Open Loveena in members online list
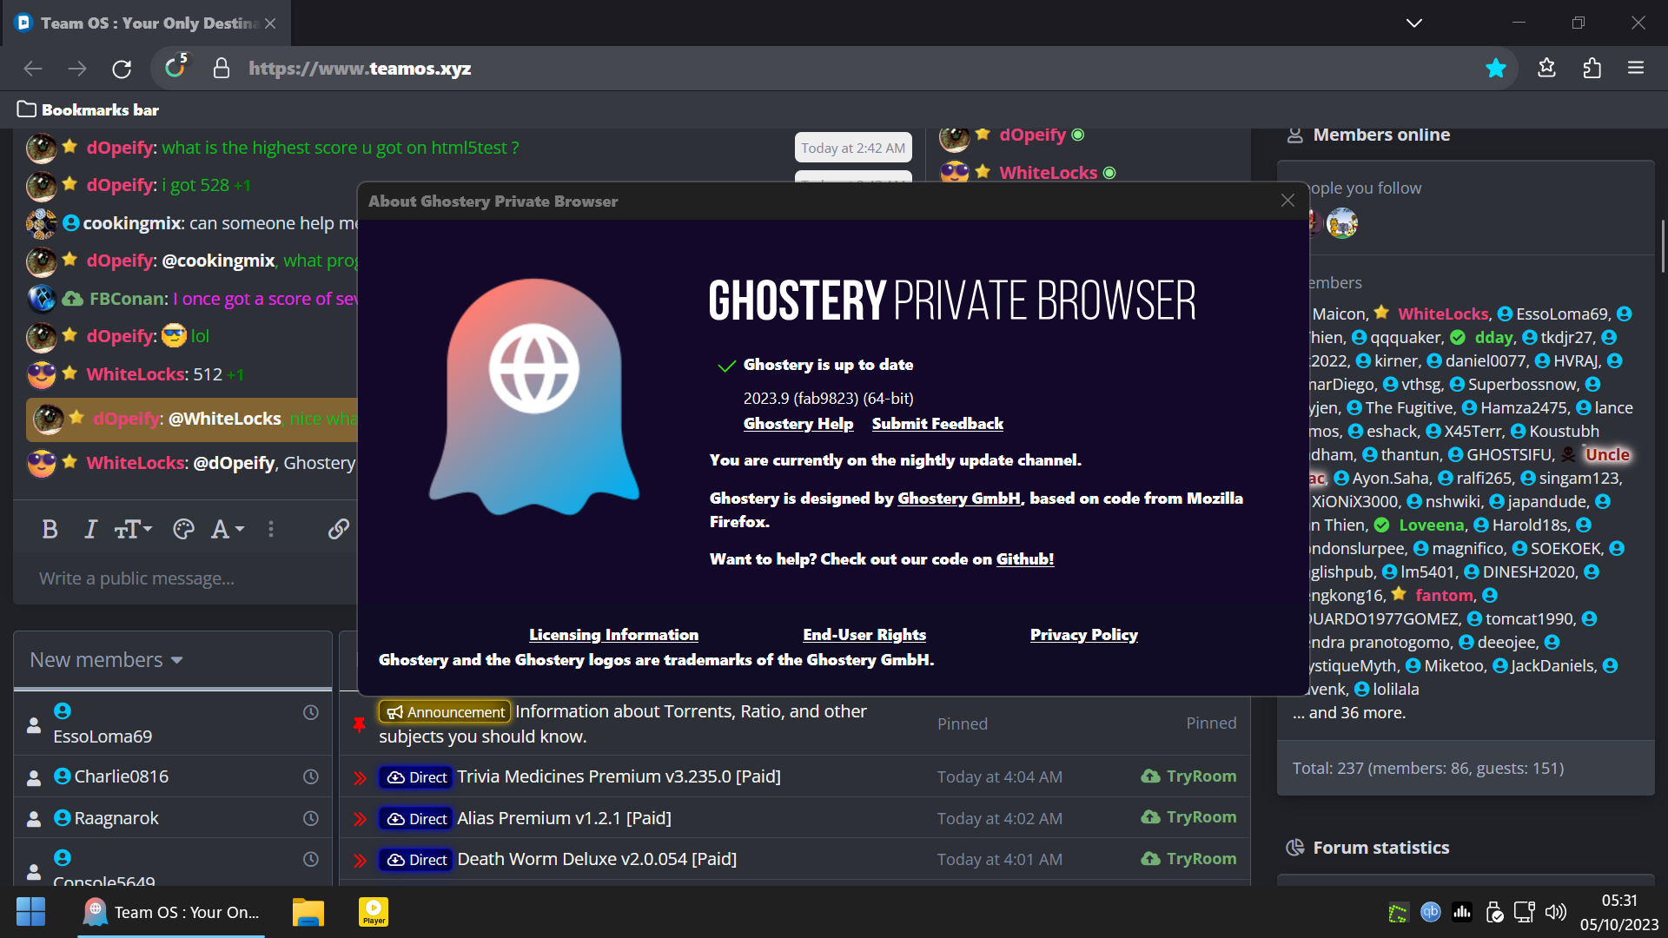1668x938 pixels. pyautogui.click(x=1431, y=525)
